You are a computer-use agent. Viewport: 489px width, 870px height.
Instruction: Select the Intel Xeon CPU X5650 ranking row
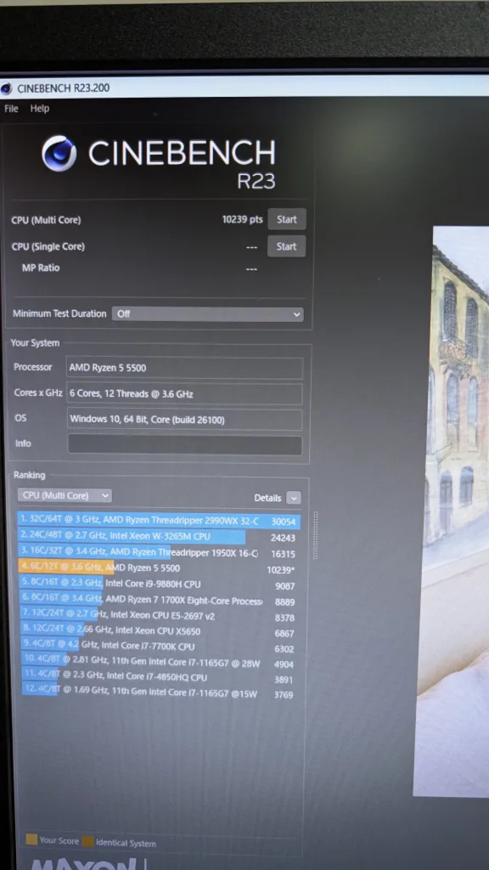159,631
